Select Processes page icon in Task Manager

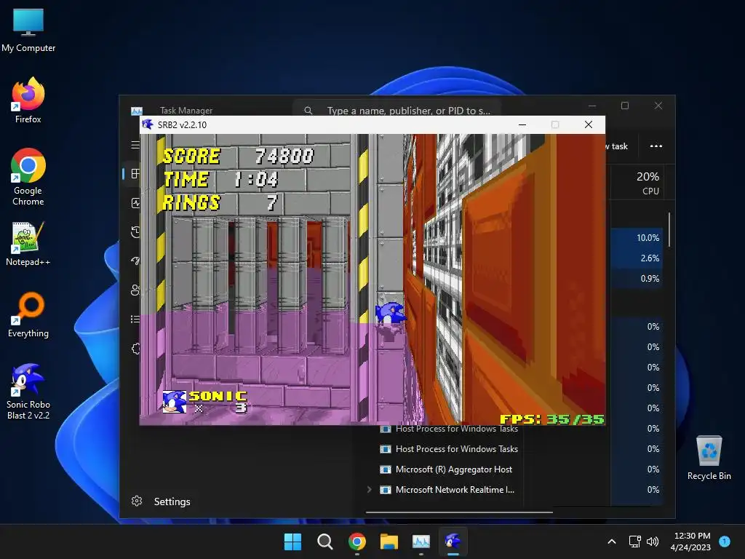pos(135,173)
